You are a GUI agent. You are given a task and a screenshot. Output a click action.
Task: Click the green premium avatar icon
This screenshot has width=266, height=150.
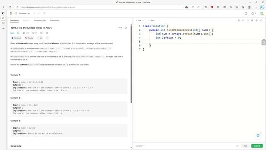[262, 13]
